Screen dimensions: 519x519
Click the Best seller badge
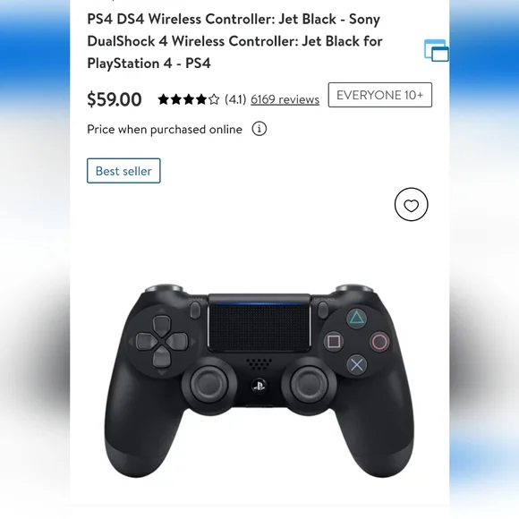[x=123, y=171]
